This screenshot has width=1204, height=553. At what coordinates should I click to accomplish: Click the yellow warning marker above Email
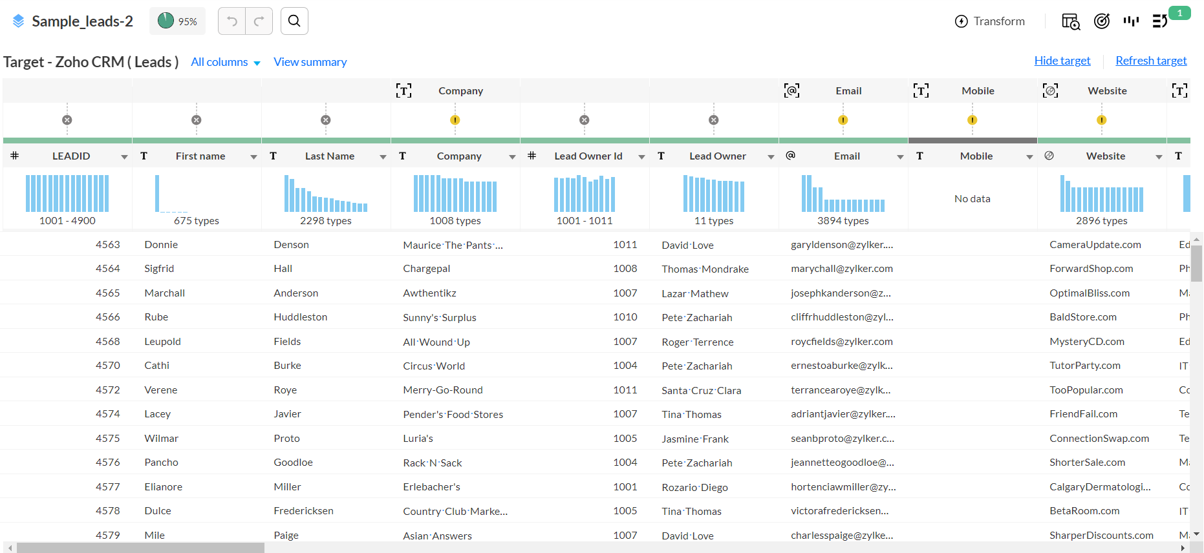[843, 120]
